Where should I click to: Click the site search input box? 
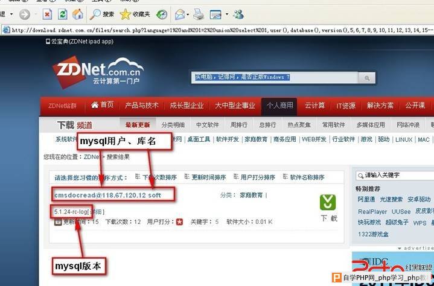(x=274, y=77)
